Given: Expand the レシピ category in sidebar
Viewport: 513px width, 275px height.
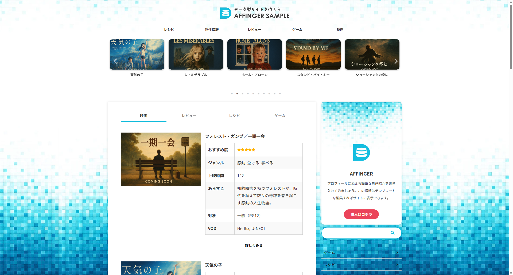Looking at the screenshot, I should point(362,265).
